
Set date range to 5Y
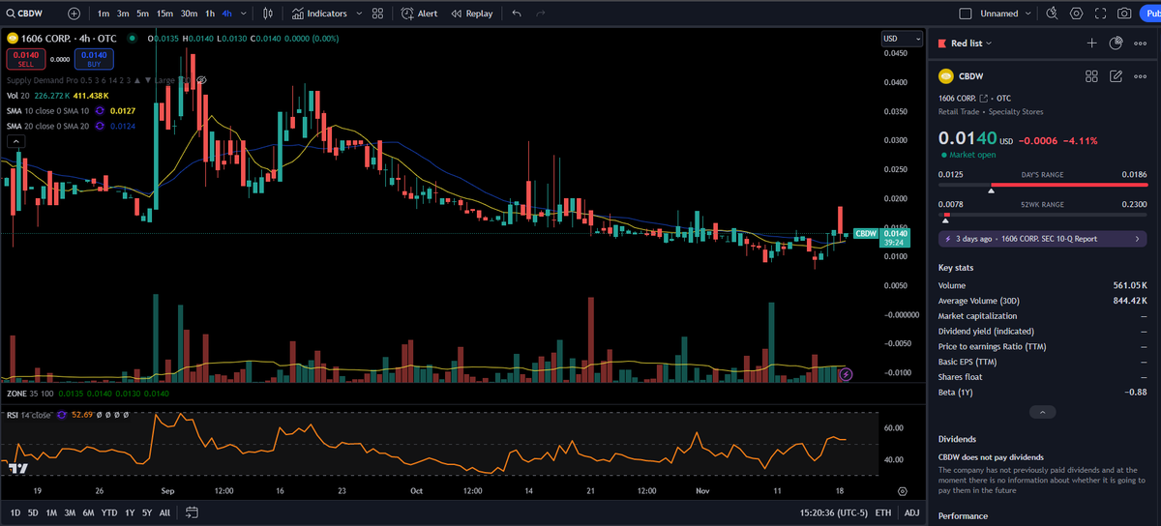146,512
